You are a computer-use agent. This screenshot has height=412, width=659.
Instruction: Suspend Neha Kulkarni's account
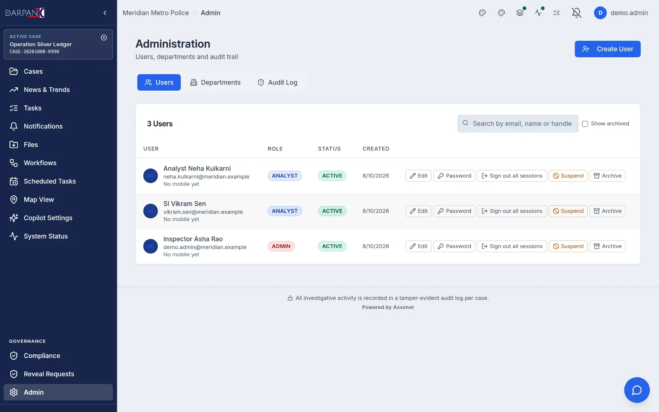pyautogui.click(x=568, y=176)
